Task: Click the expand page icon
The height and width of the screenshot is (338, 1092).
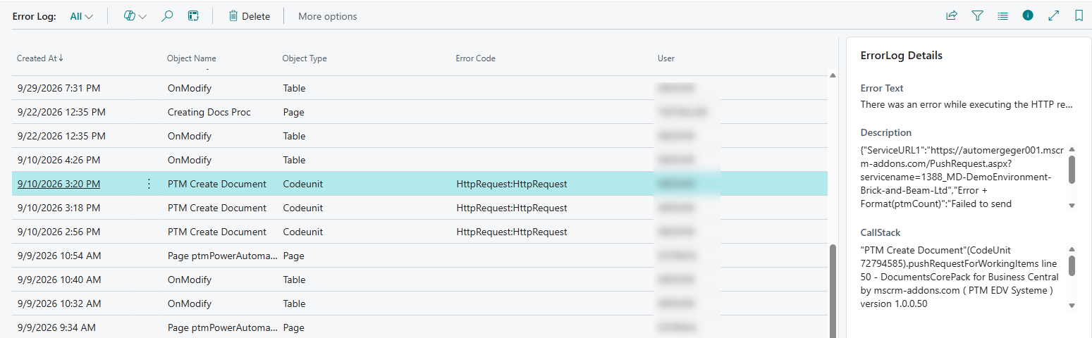Action: (x=1053, y=15)
